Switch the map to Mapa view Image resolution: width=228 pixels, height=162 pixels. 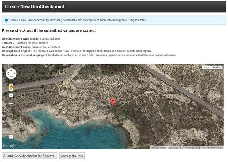[206, 67]
